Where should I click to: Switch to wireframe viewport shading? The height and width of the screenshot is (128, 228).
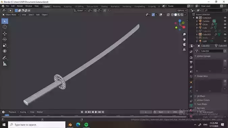pyautogui.click(x=172, y=15)
